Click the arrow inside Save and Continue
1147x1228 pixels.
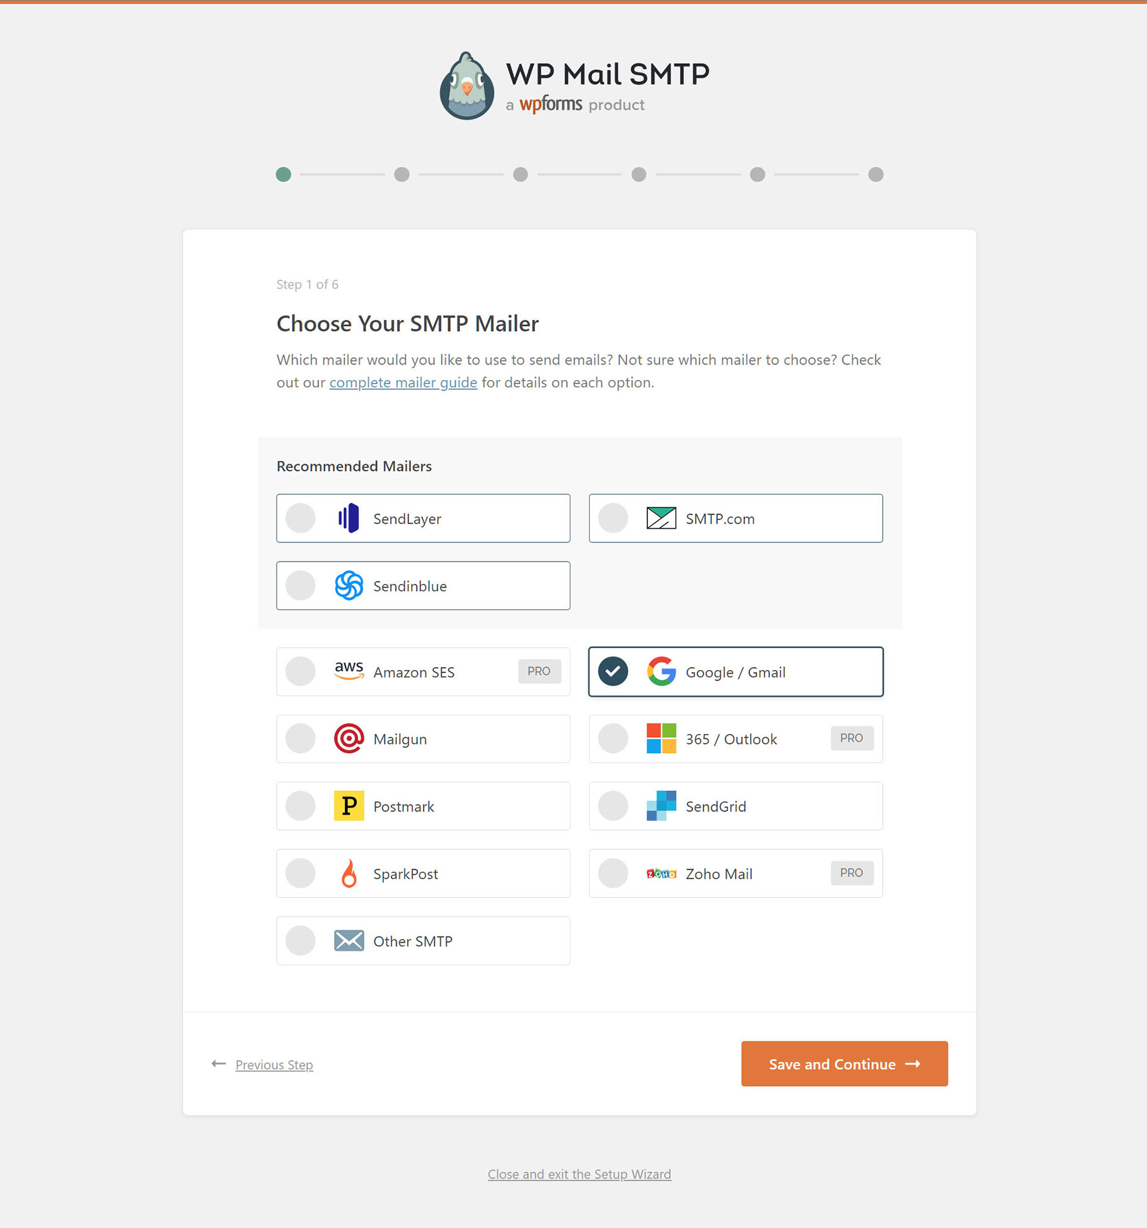point(912,1064)
